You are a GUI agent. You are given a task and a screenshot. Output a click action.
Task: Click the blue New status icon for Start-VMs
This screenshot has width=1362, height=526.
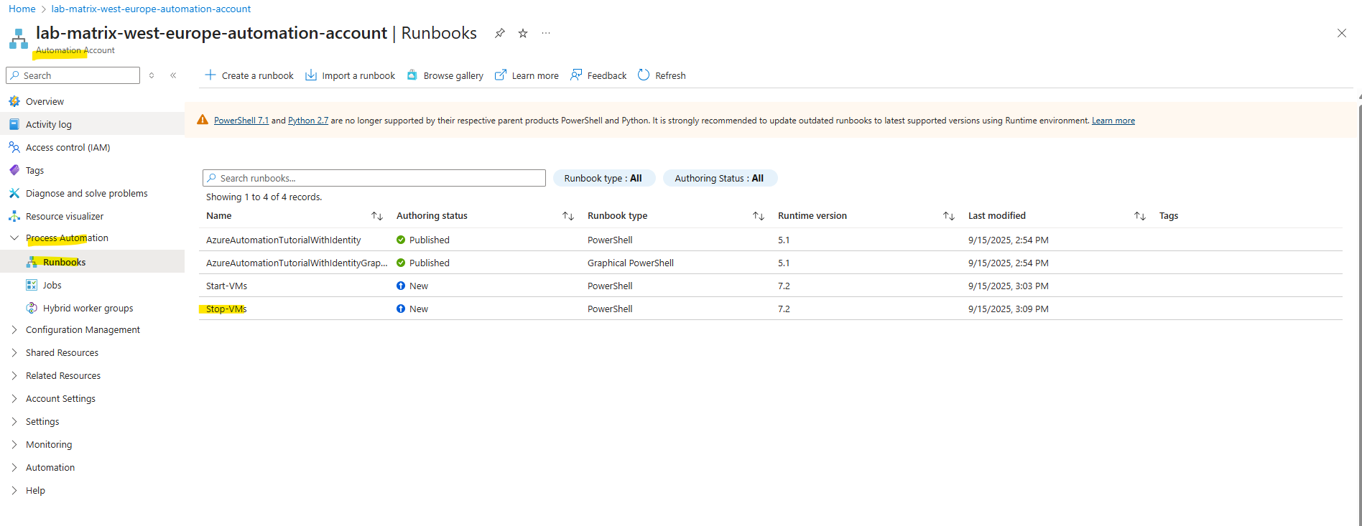point(401,286)
